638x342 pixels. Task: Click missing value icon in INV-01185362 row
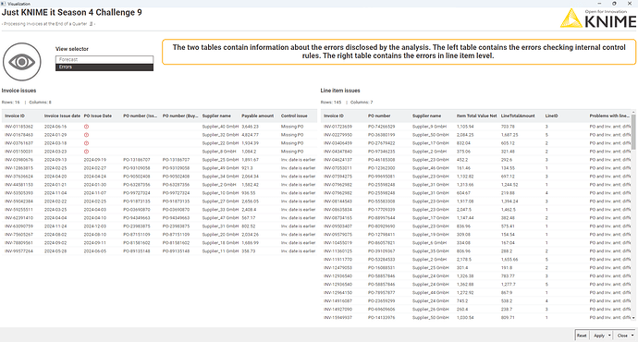(86, 127)
